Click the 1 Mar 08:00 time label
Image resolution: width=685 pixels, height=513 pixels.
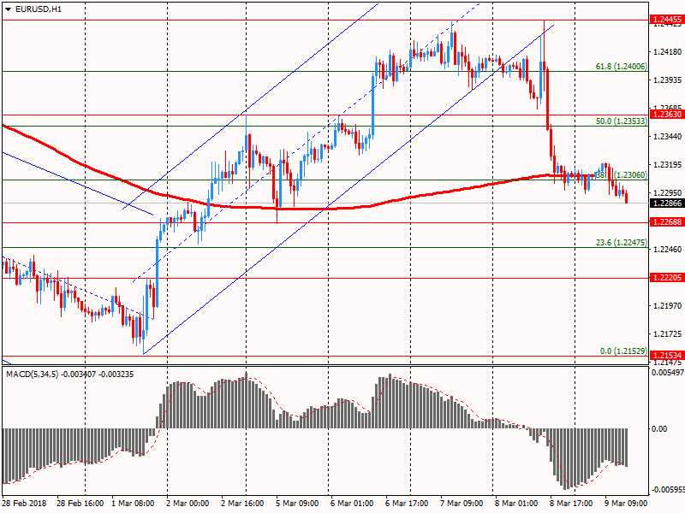[133, 504]
